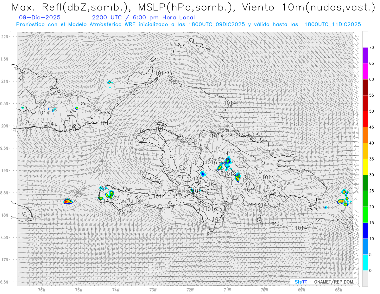Click the '21N' latitude axis label

pyautogui.click(x=5, y=81)
